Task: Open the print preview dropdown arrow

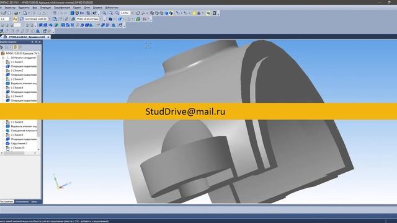Action: tap(29, 13)
